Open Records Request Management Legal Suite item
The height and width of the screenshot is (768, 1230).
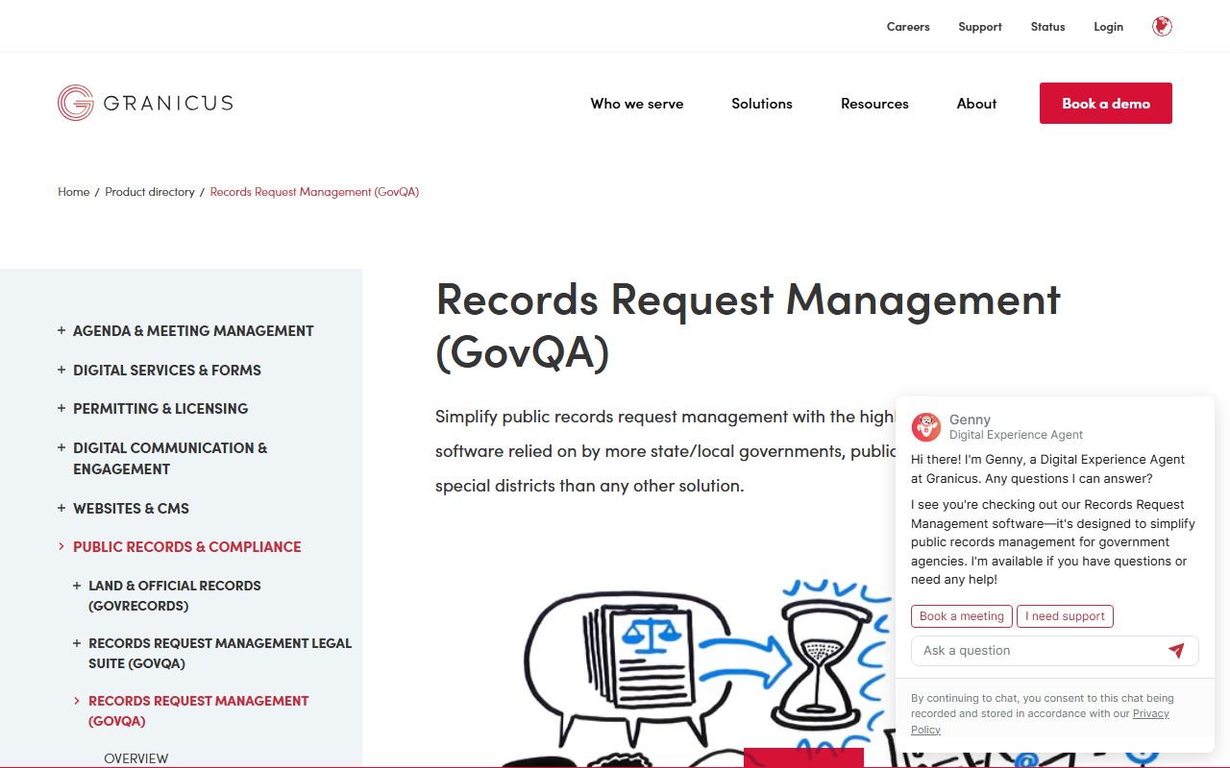(220, 653)
